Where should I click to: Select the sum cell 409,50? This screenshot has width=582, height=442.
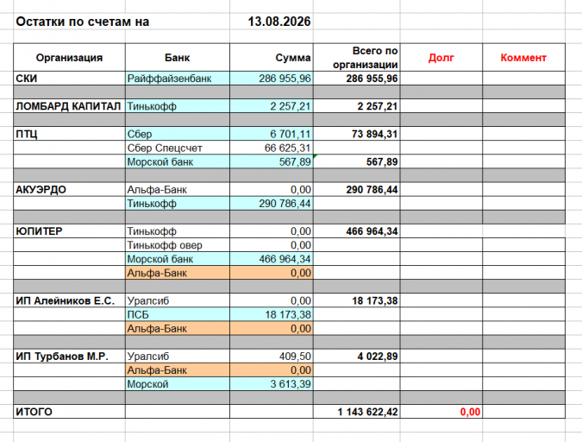click(x=272, y=357)
